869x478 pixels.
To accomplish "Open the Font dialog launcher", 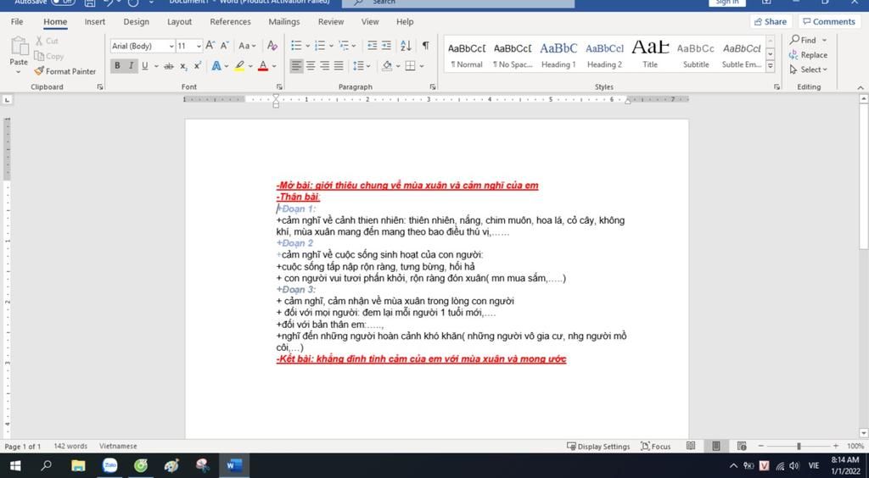I will pos(279,86).
